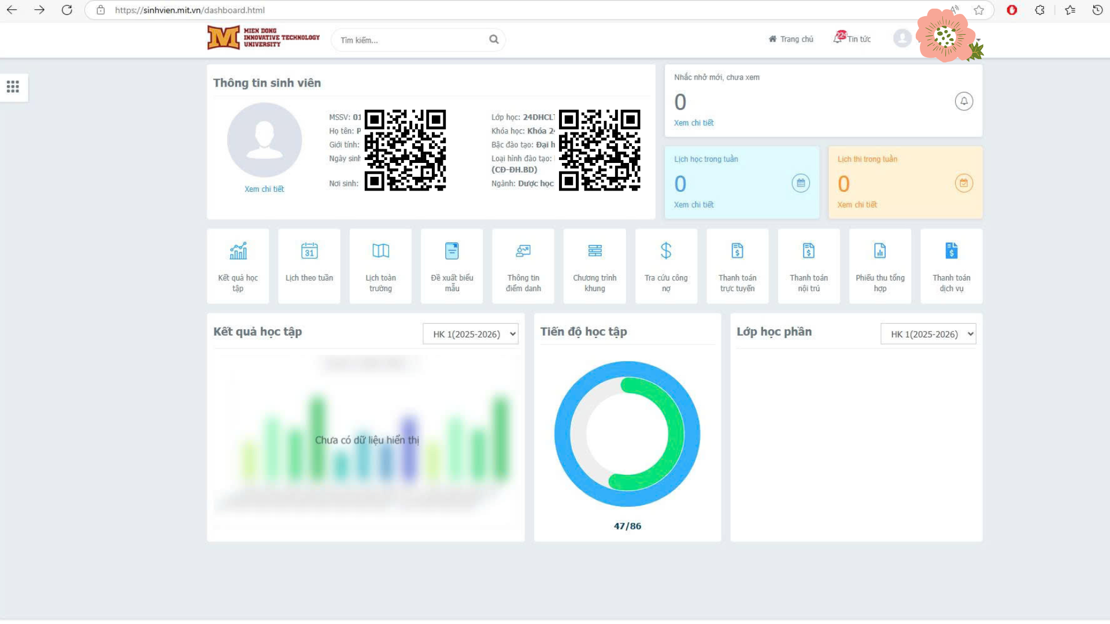Viewport: 1110px width, 624px height.
Task: Open the grid apps menu on the left
Action: [x=13, y=87]
